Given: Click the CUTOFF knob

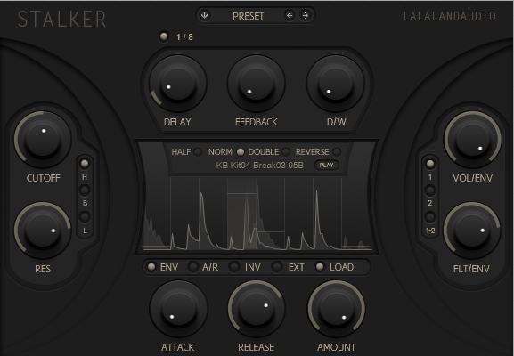Looking at the screenshot, I should click(x=43, y=139).
